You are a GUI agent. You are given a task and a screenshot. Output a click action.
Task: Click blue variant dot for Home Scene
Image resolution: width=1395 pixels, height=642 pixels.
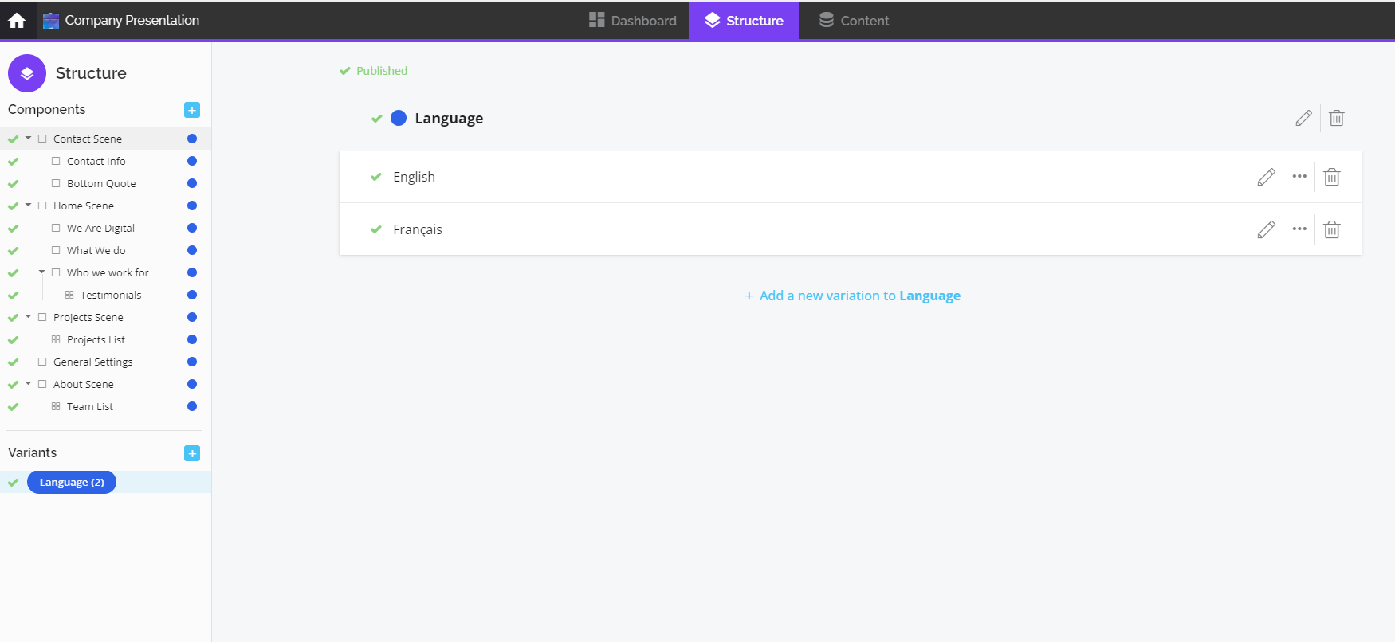[x=192, y=206]
